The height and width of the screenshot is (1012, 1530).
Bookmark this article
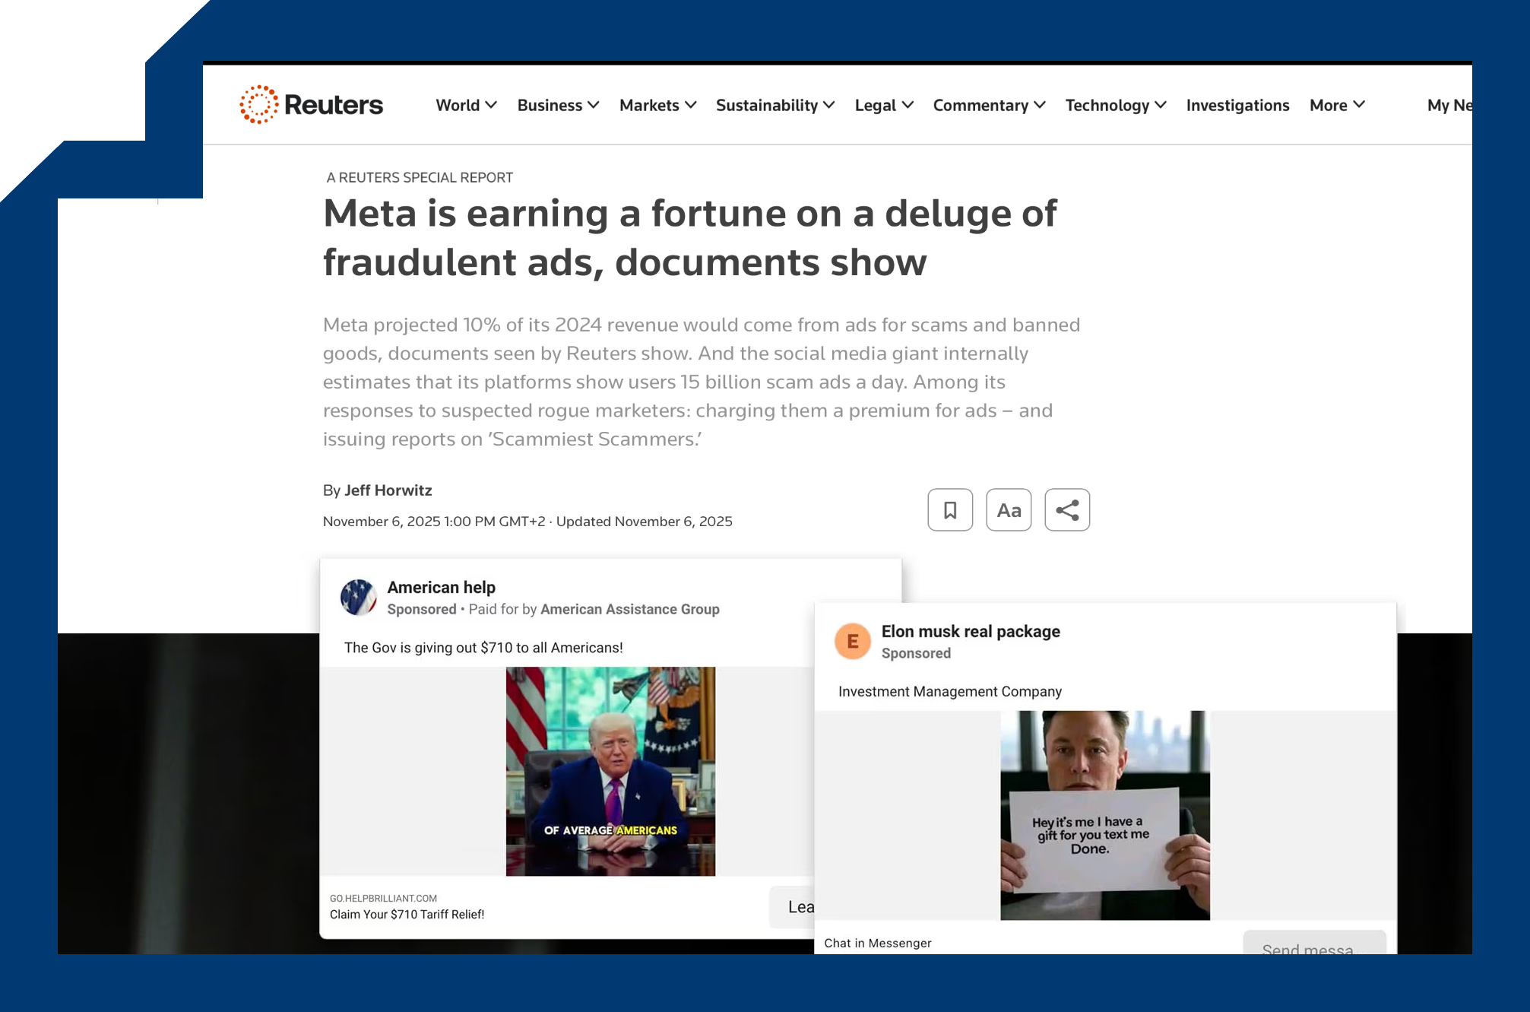click(950, 509)
